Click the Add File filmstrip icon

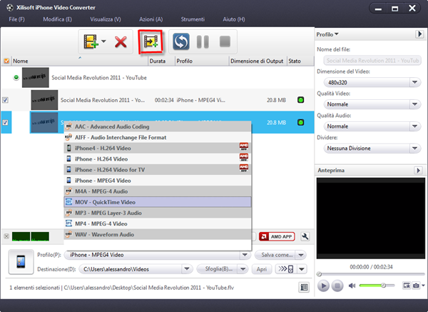(x=91, y=41)
